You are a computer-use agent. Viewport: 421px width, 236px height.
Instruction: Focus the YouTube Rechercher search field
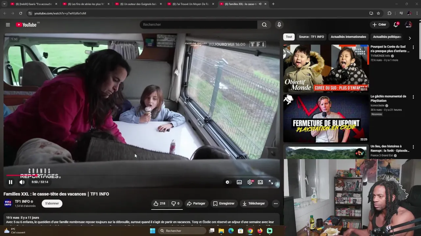[198, 25]
